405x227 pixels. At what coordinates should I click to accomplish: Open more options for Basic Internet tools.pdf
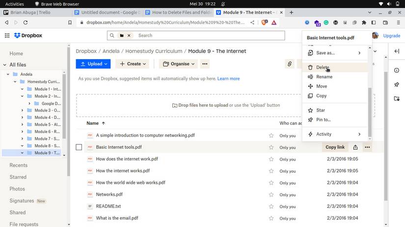coord(367,147)
